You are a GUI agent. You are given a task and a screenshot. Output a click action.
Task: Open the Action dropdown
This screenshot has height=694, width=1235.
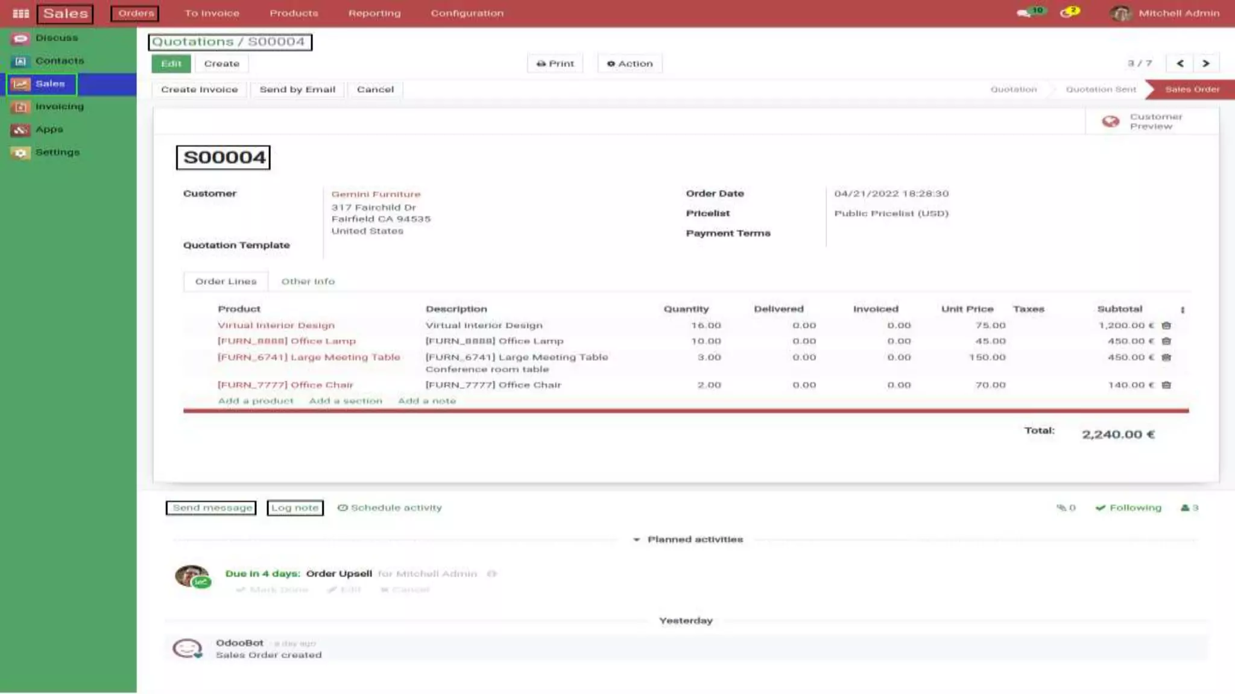click(630, 63)
